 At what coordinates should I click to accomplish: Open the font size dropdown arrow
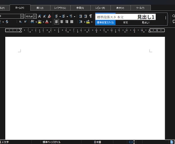click(35, 16)
